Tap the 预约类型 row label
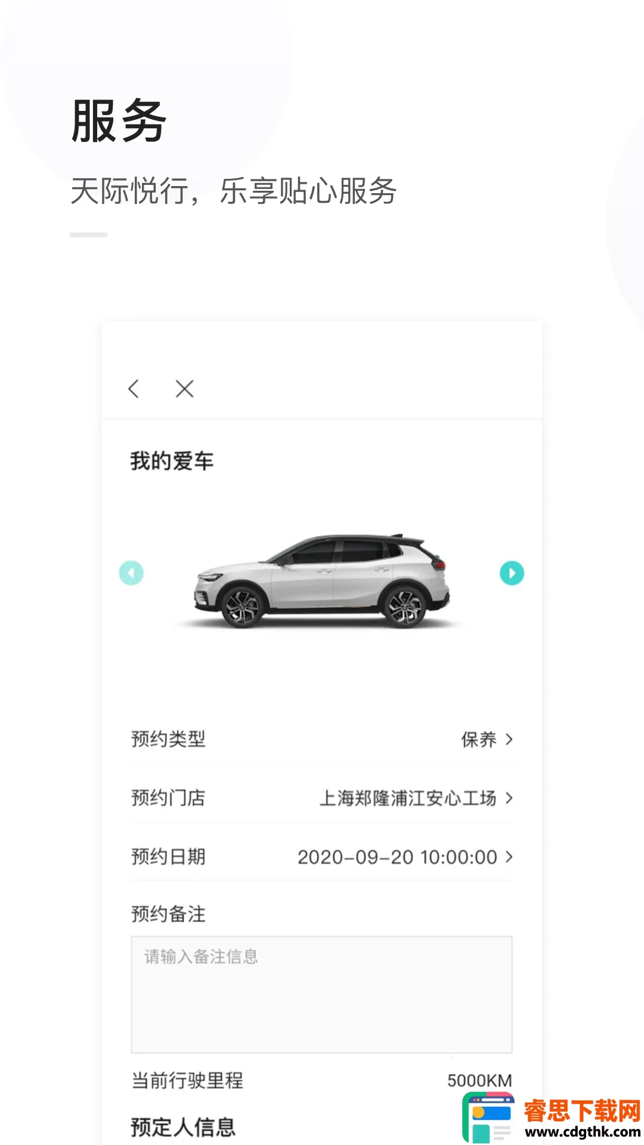Viewport: 644px width, 1145px height. point(168,739)
